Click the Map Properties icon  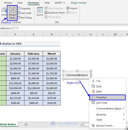pos(46,8)
